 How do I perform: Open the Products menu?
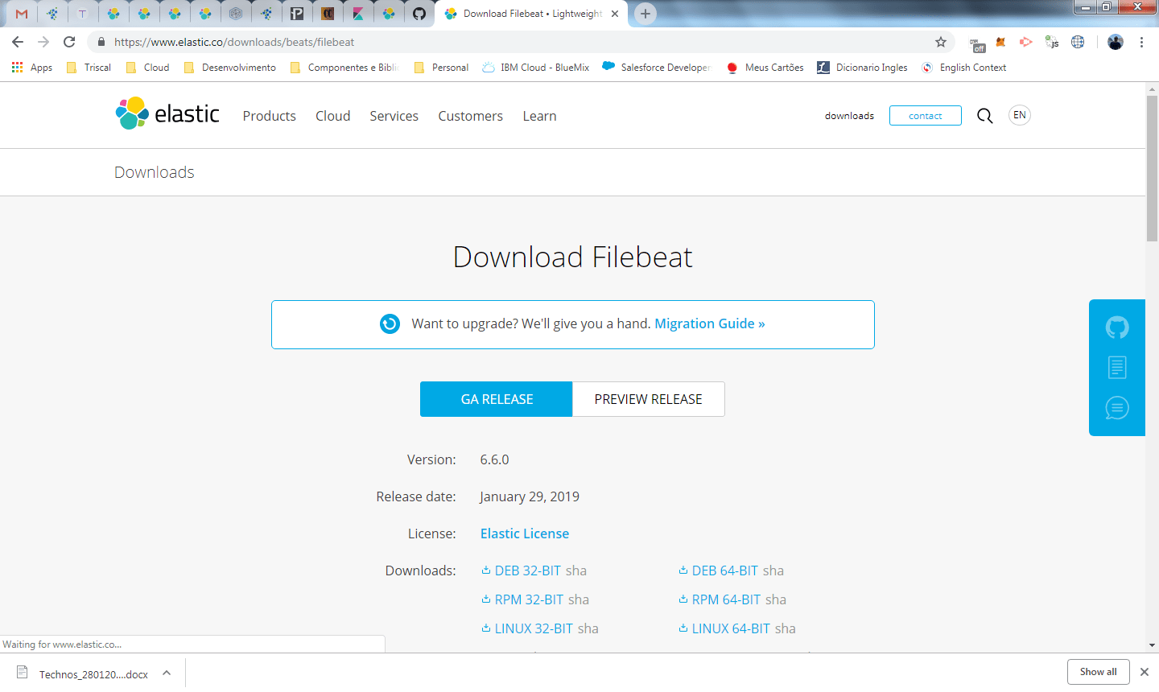click(269, 116)
